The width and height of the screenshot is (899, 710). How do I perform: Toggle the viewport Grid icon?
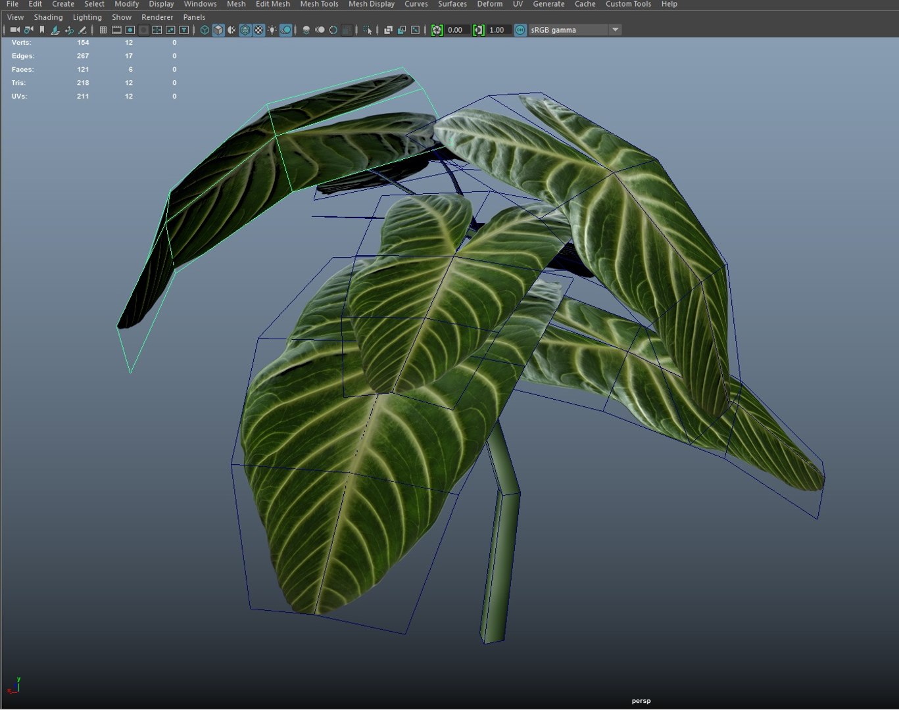103,30
